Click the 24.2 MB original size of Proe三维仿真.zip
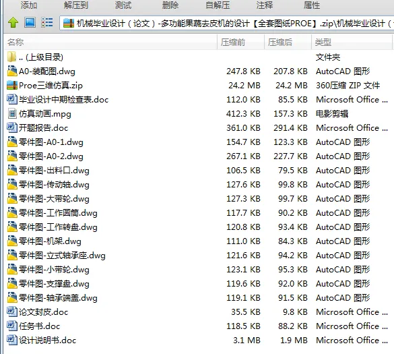 click(x=244, y=86)
